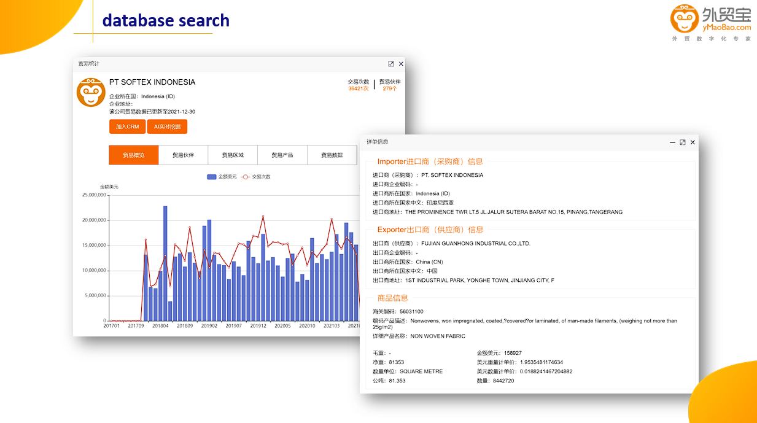The image size is (757, 423).
Task: Click exporter address 1ST INDUSTRIAL PARK
Action: (x=479, y=281)
